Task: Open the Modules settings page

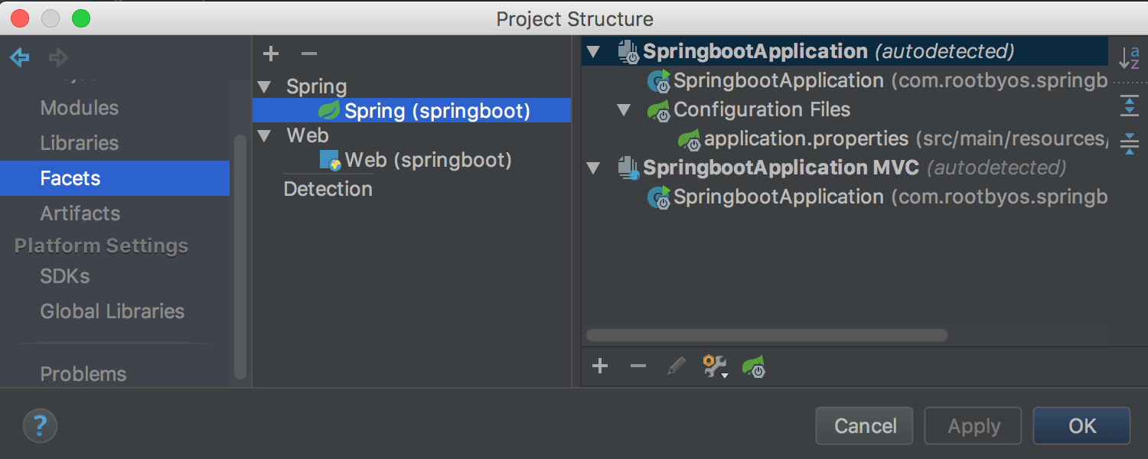Action: tap(79, 108)
